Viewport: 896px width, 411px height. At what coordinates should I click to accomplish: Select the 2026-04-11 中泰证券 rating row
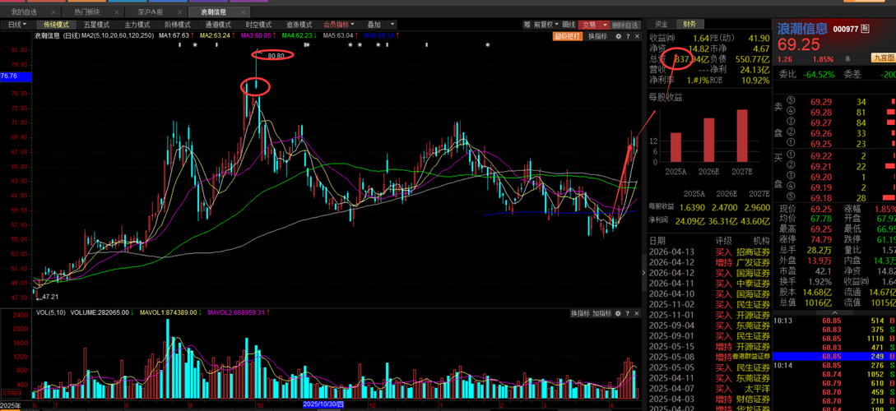(x=709, y=283)
